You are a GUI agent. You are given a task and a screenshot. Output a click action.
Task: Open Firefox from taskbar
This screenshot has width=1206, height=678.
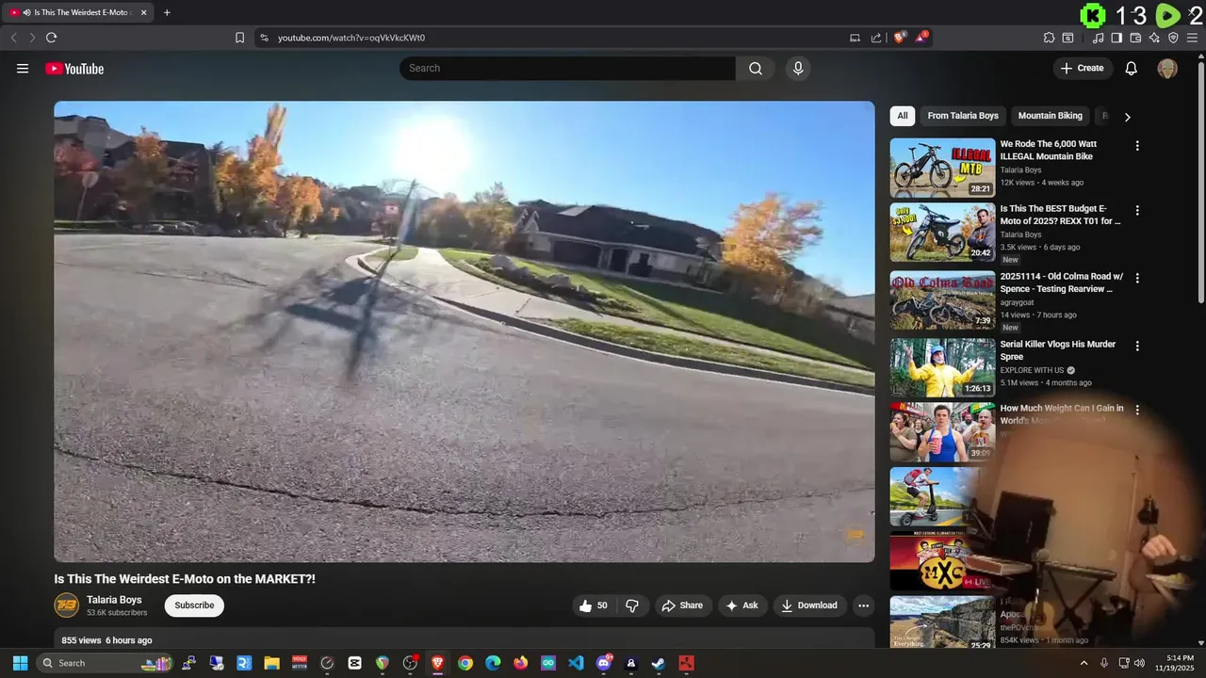click(x=521, y=663)
